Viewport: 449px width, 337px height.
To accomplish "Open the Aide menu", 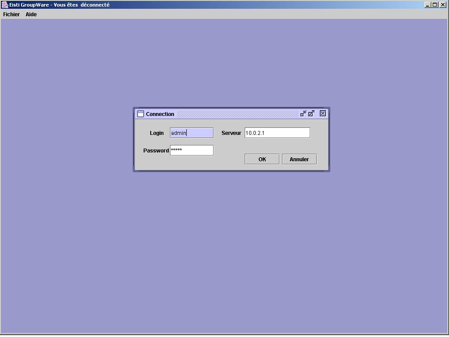I will [x=31, y=14].
